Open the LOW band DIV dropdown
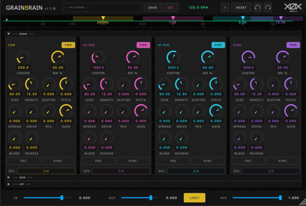Image resolution: width=306 pixels, height=206 pixels. tap(46, 171)
